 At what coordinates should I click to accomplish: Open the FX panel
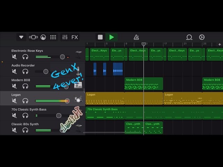pyautogui.click(x=75, y=37)
